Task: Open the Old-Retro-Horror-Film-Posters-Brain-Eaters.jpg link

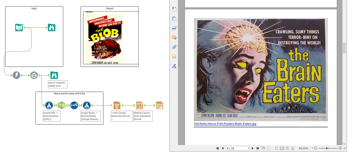Action: 225,124
